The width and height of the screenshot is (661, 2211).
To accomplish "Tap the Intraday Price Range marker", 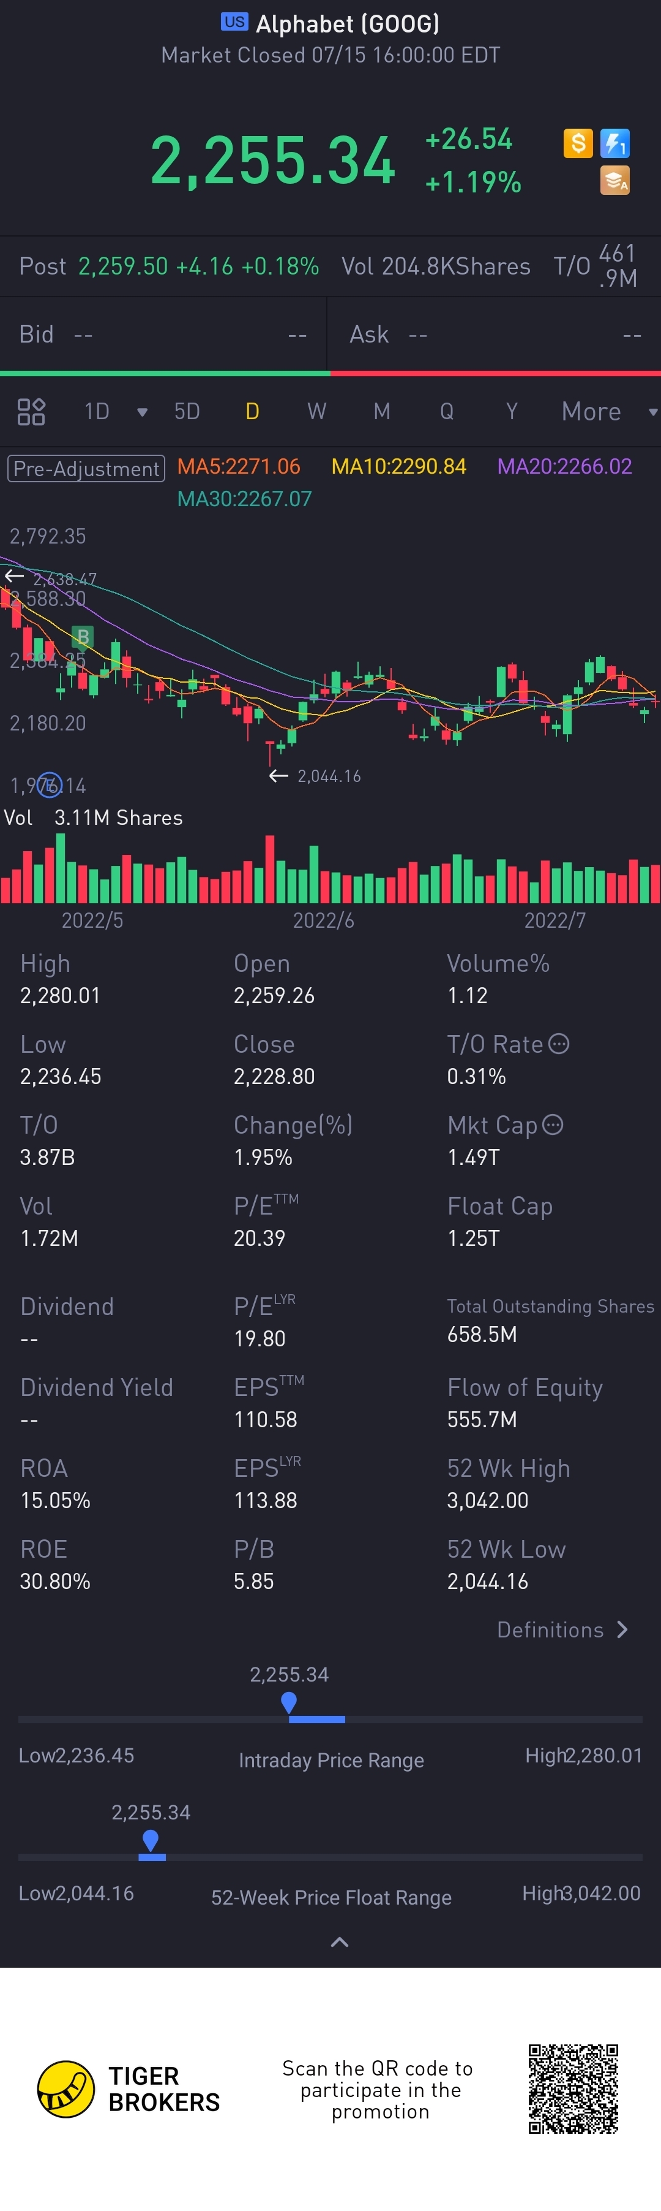I will [x=289, y=1701].
